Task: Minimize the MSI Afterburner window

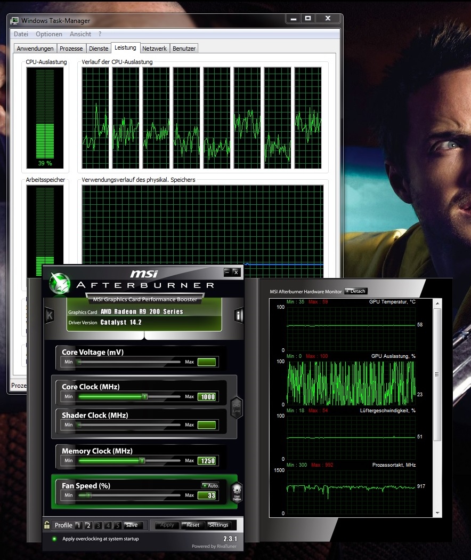Action: (228, 272)
